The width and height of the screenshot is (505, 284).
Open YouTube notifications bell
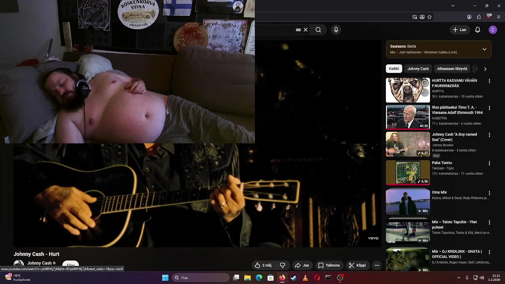pos(477,30)
